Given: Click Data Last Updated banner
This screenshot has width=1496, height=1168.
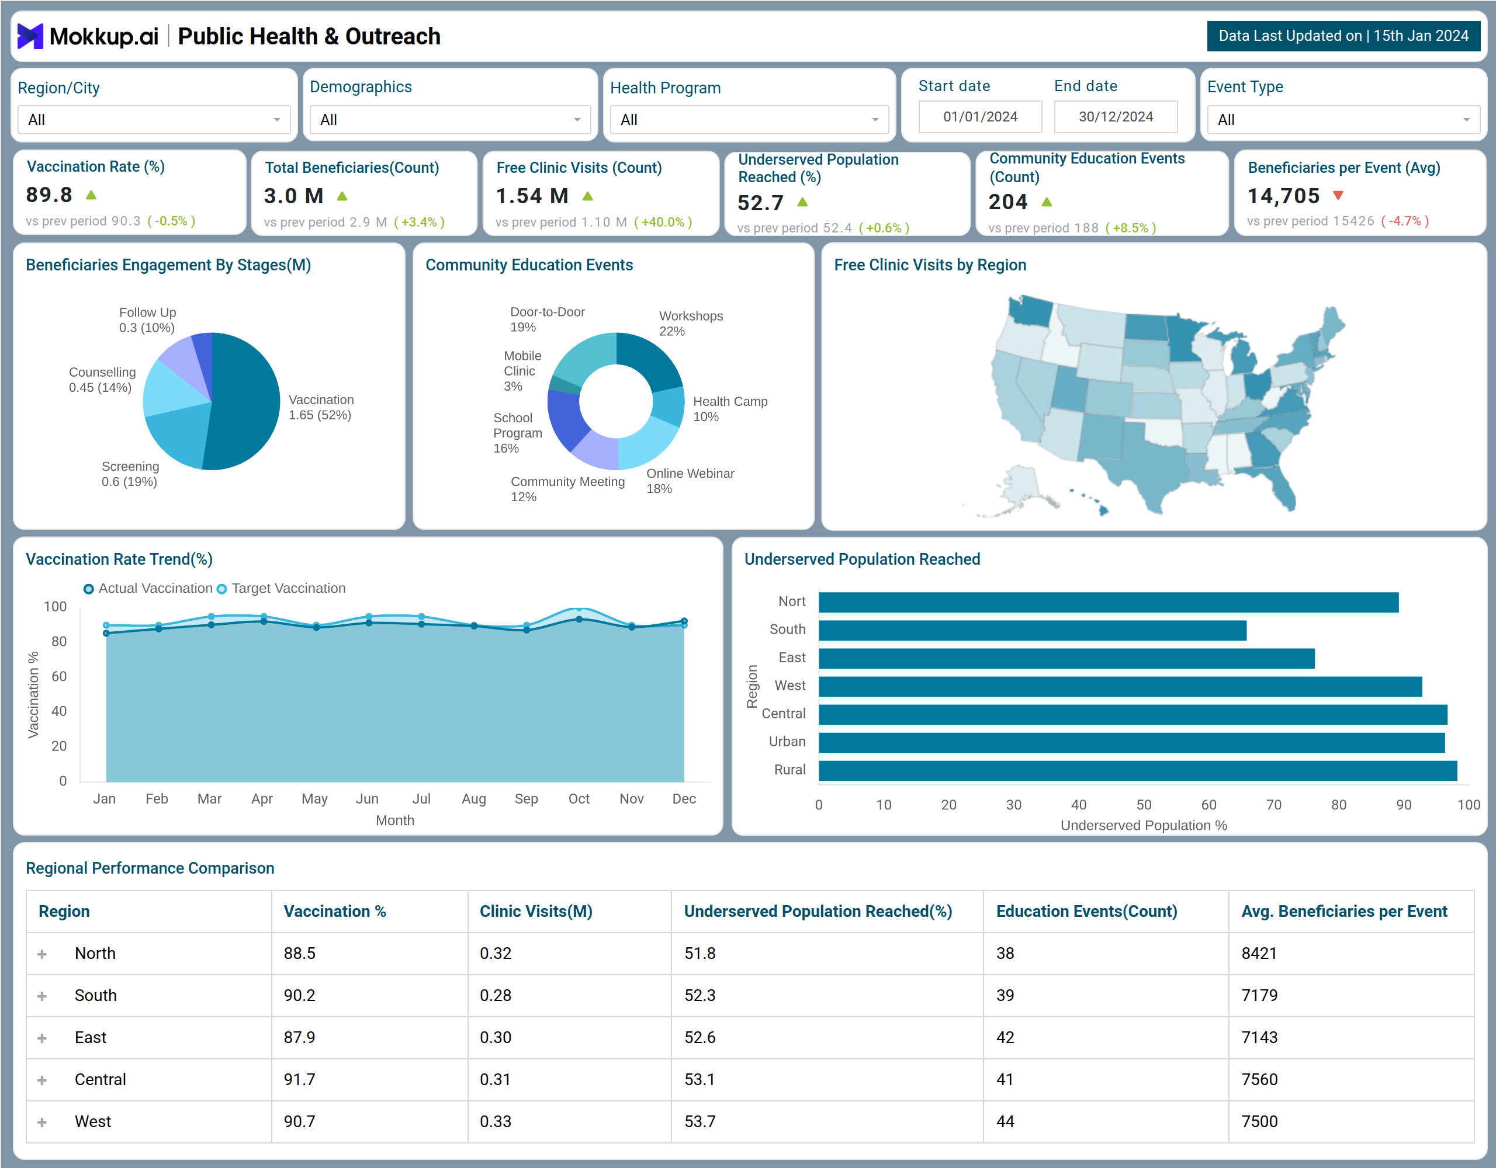Looking at the screenshot, I should [x=1343, y=36].
